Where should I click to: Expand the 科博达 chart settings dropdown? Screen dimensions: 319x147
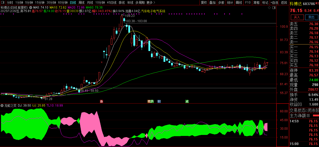[31, 8]
